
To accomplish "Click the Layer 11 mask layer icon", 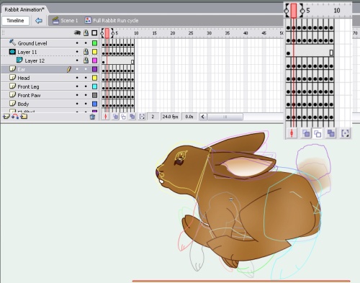I will point(12,52).
